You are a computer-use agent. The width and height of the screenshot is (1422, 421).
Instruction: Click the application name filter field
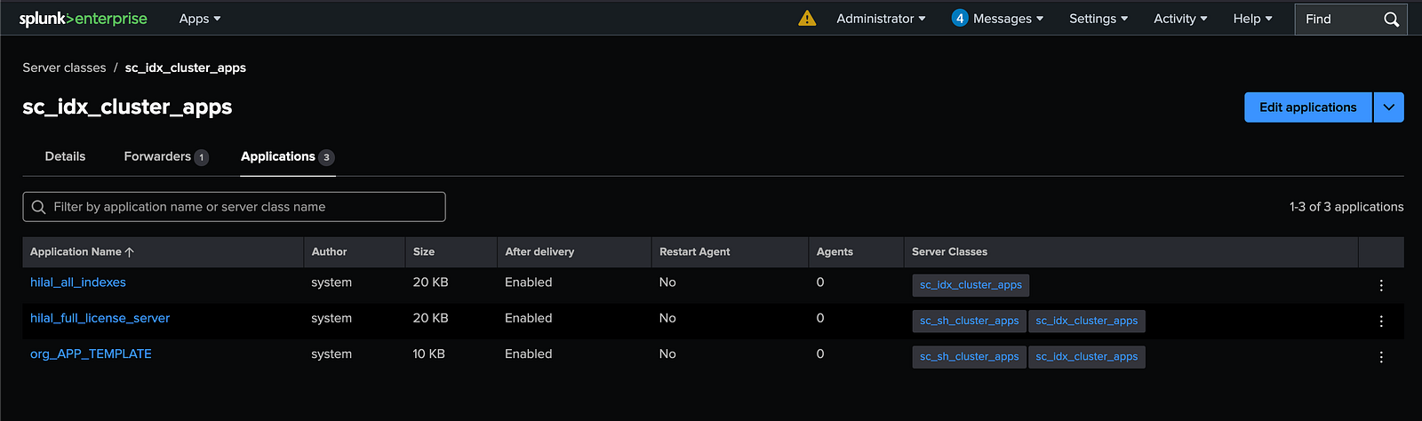(234, 207)
